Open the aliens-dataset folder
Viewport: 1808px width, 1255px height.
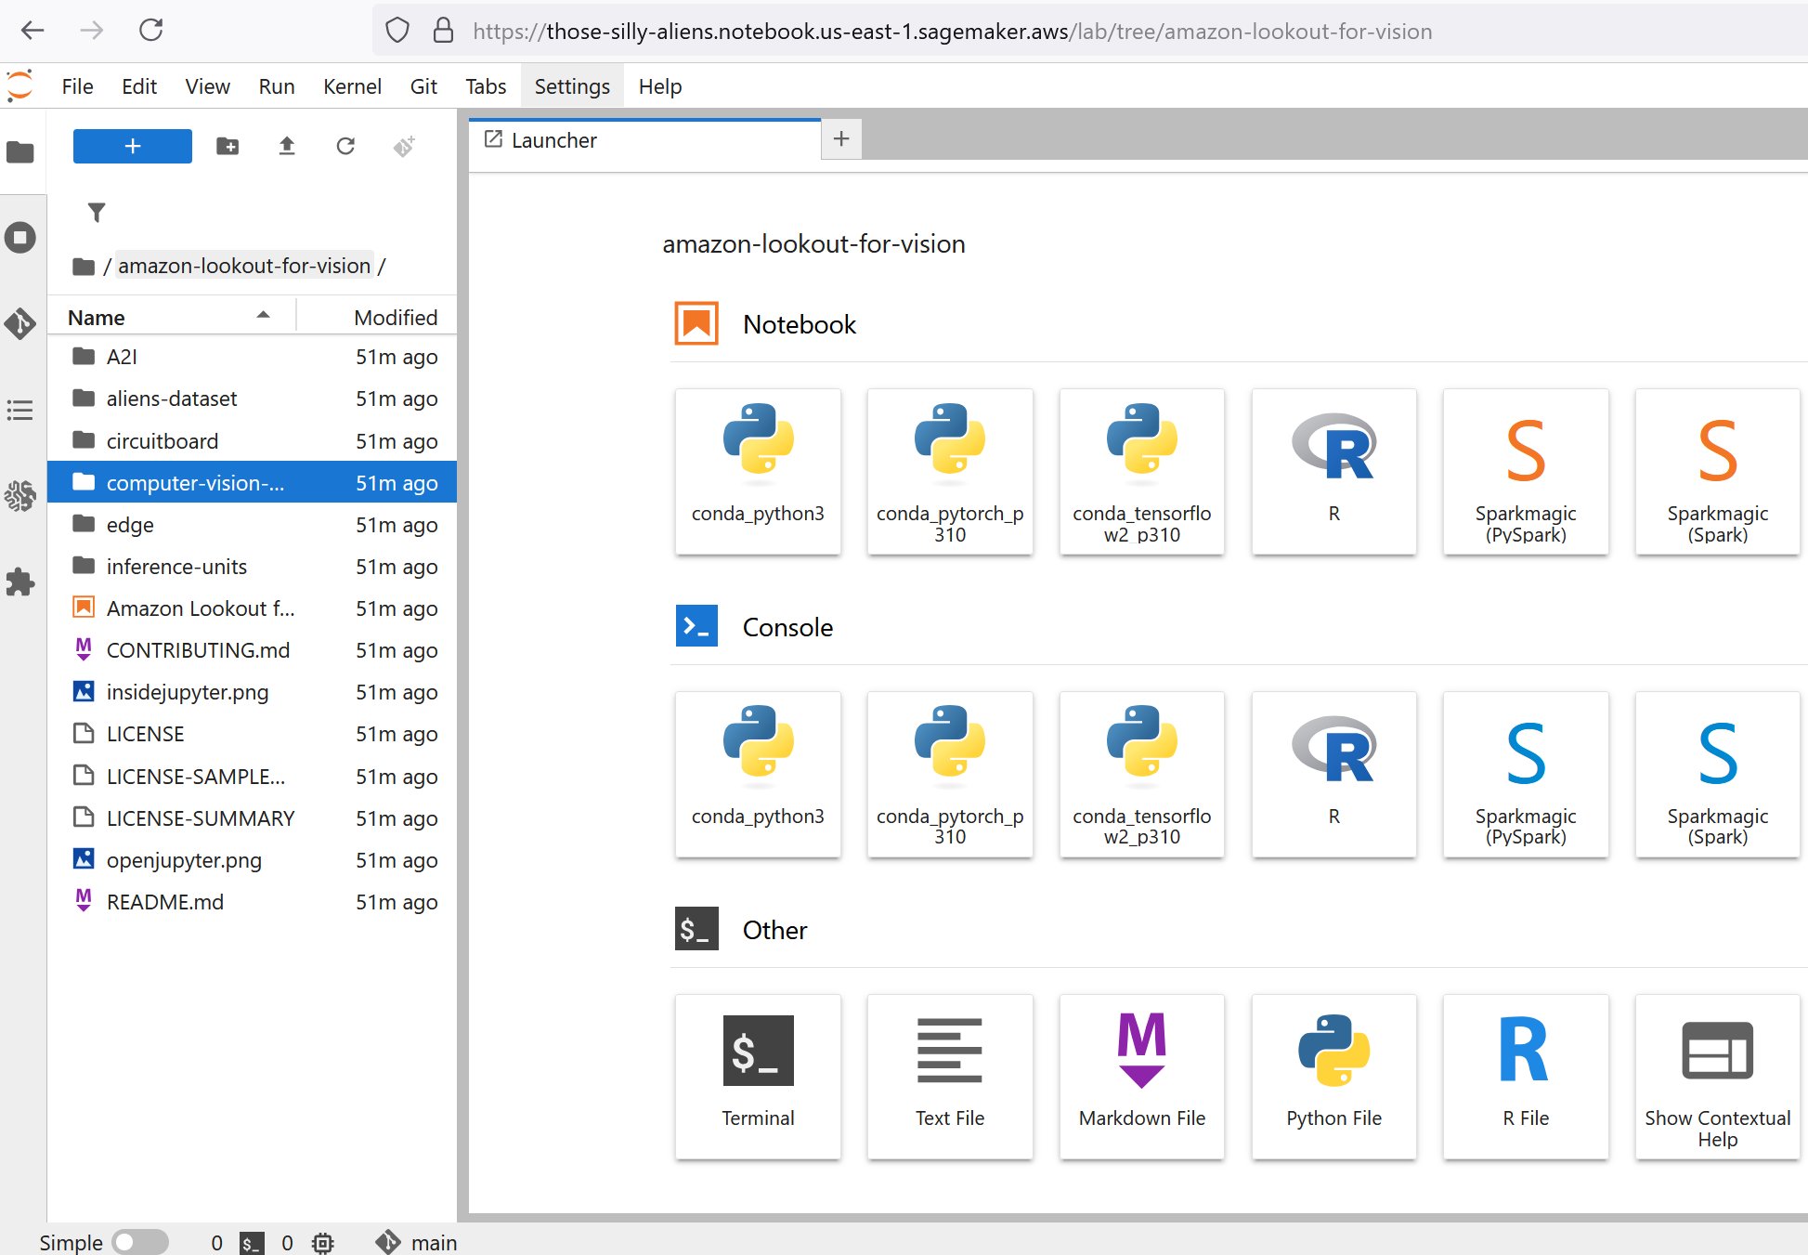[x=172, y=399]
